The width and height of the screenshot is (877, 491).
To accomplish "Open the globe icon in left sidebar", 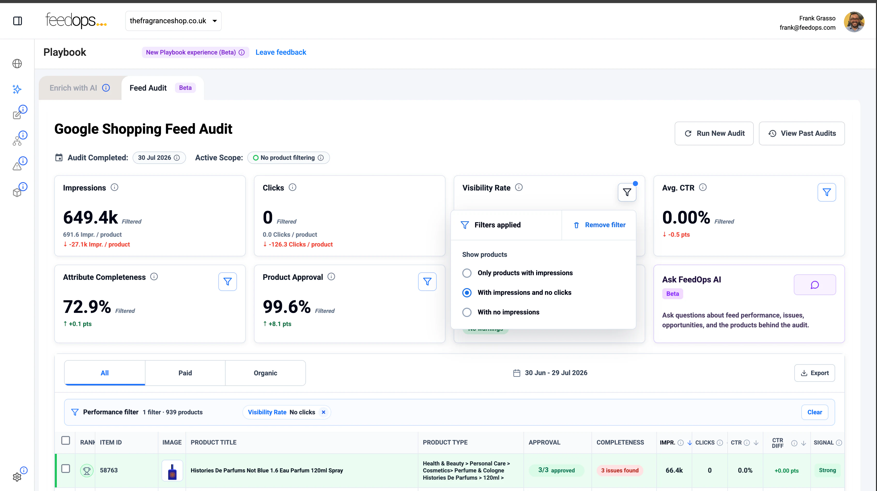I will pyautogui.click(x=17, y=64).
